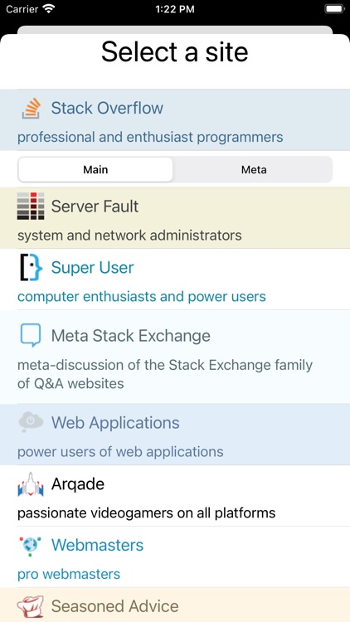Switch to the Meta segment

point(254,170)
